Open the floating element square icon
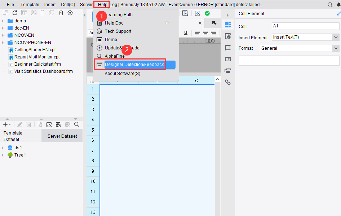The width and height of the screenshot is (341, 216). pos(228,48)
